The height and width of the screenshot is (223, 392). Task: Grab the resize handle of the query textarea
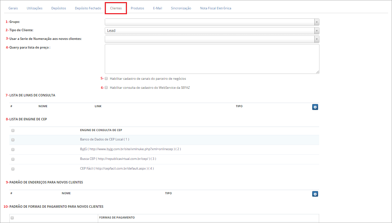pyautogui.click(x=317, y=72)
